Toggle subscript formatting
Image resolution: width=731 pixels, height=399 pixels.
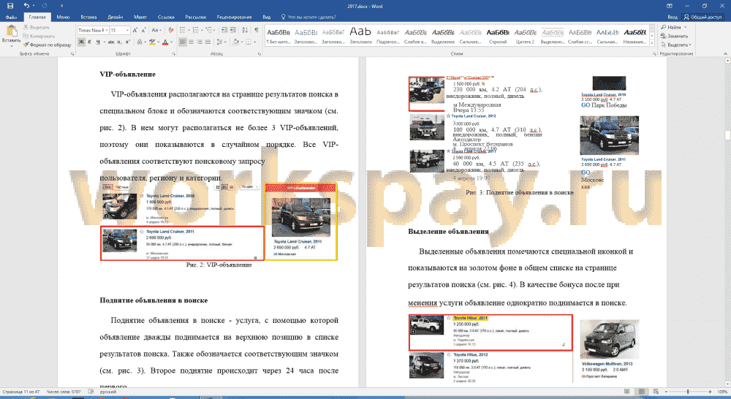coord(119,42)
